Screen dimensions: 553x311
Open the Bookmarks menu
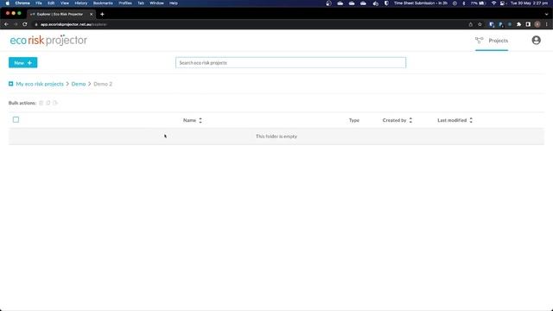103,3
